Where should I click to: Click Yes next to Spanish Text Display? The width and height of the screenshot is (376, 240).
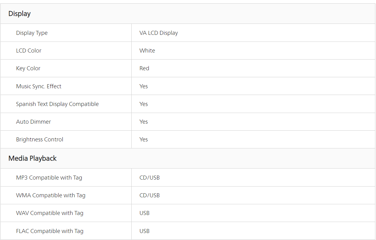coord(144,104)
